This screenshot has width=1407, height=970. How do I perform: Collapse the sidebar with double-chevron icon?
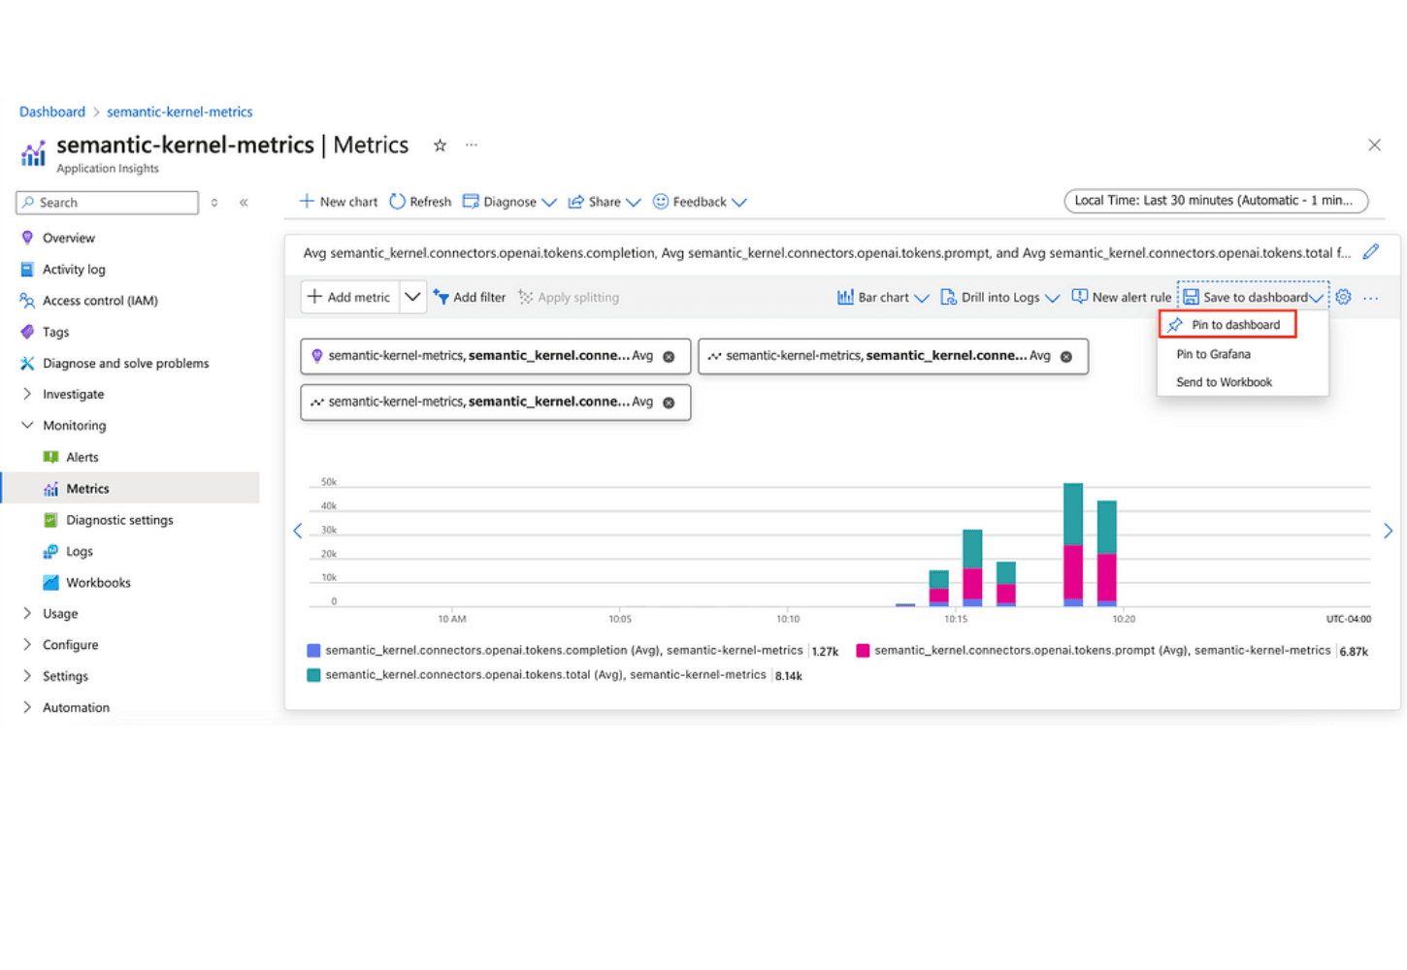tap(244, 203)
